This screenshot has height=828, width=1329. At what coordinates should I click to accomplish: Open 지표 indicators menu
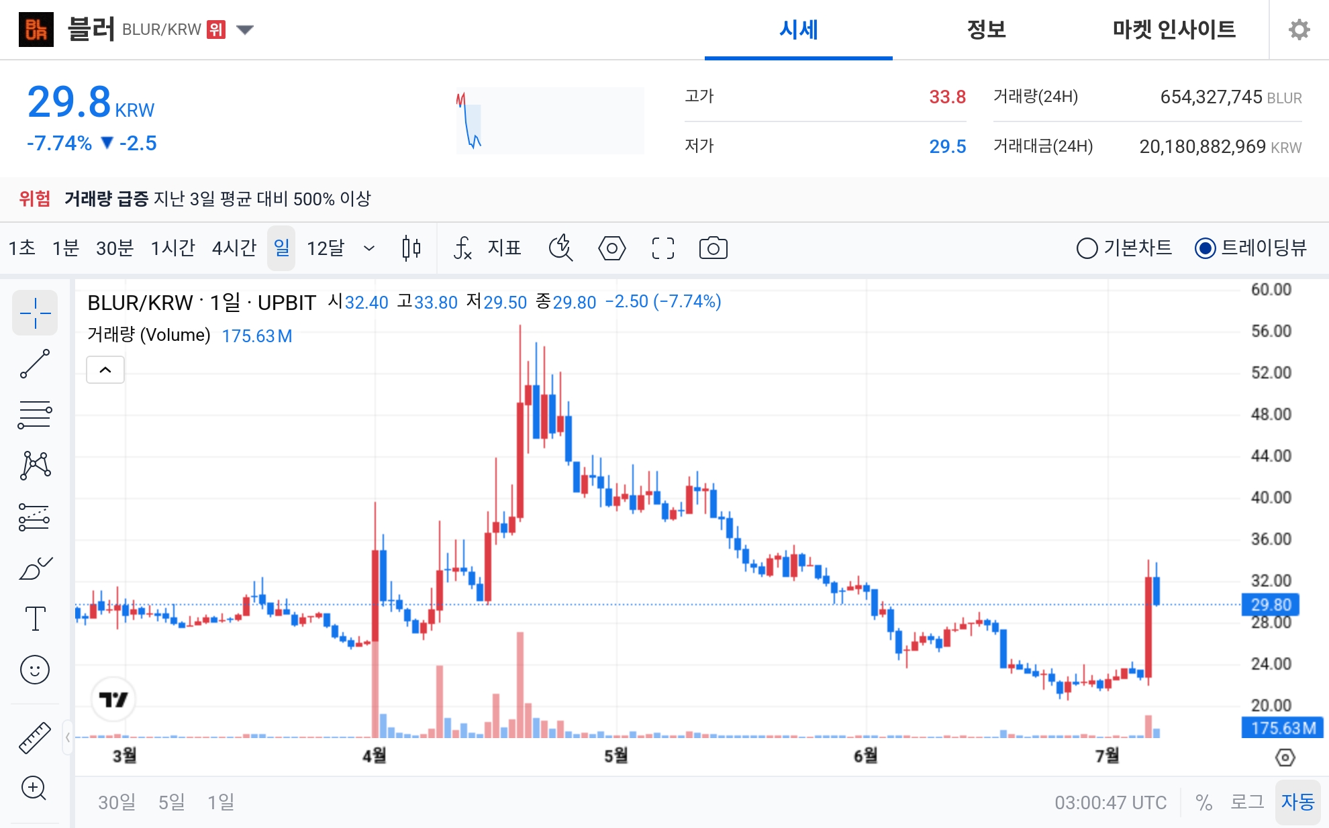(x=487, y=248)
